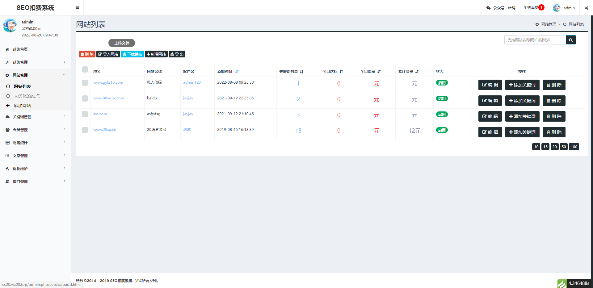Click the home icon beside 系统首页

pyautogui.click(x=7, y=49)
